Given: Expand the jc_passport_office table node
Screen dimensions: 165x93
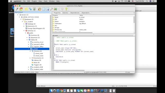Looking at the screenshot, I should 29,44.
